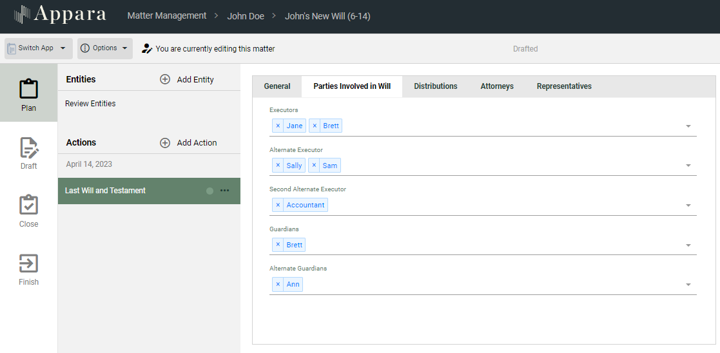The image size is (720, 353).
Task: Select the Close checklist icon in sidebar
Action: click(x=28, y=205)
